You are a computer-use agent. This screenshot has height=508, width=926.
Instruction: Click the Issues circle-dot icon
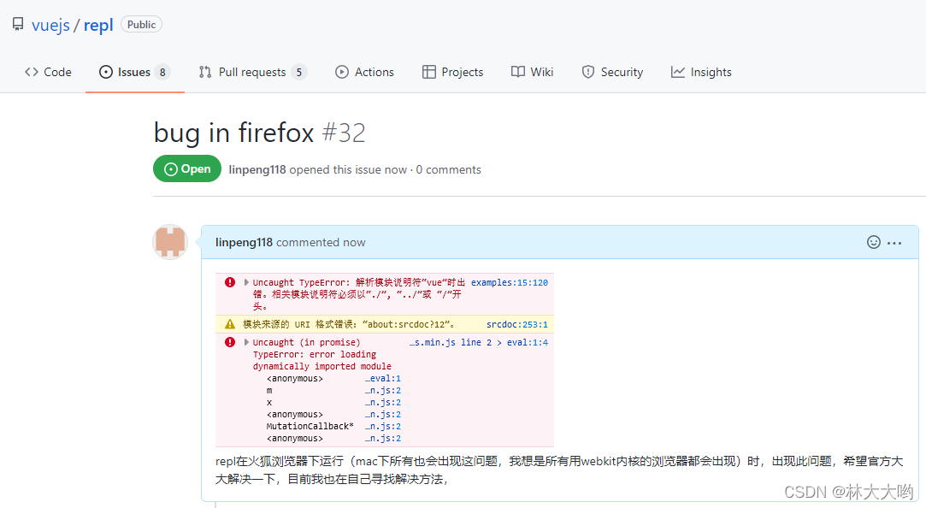click(x=106, y=72)
